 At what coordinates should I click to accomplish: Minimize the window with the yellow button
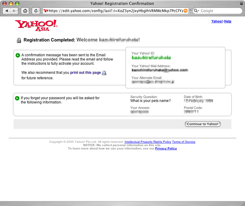11,4
